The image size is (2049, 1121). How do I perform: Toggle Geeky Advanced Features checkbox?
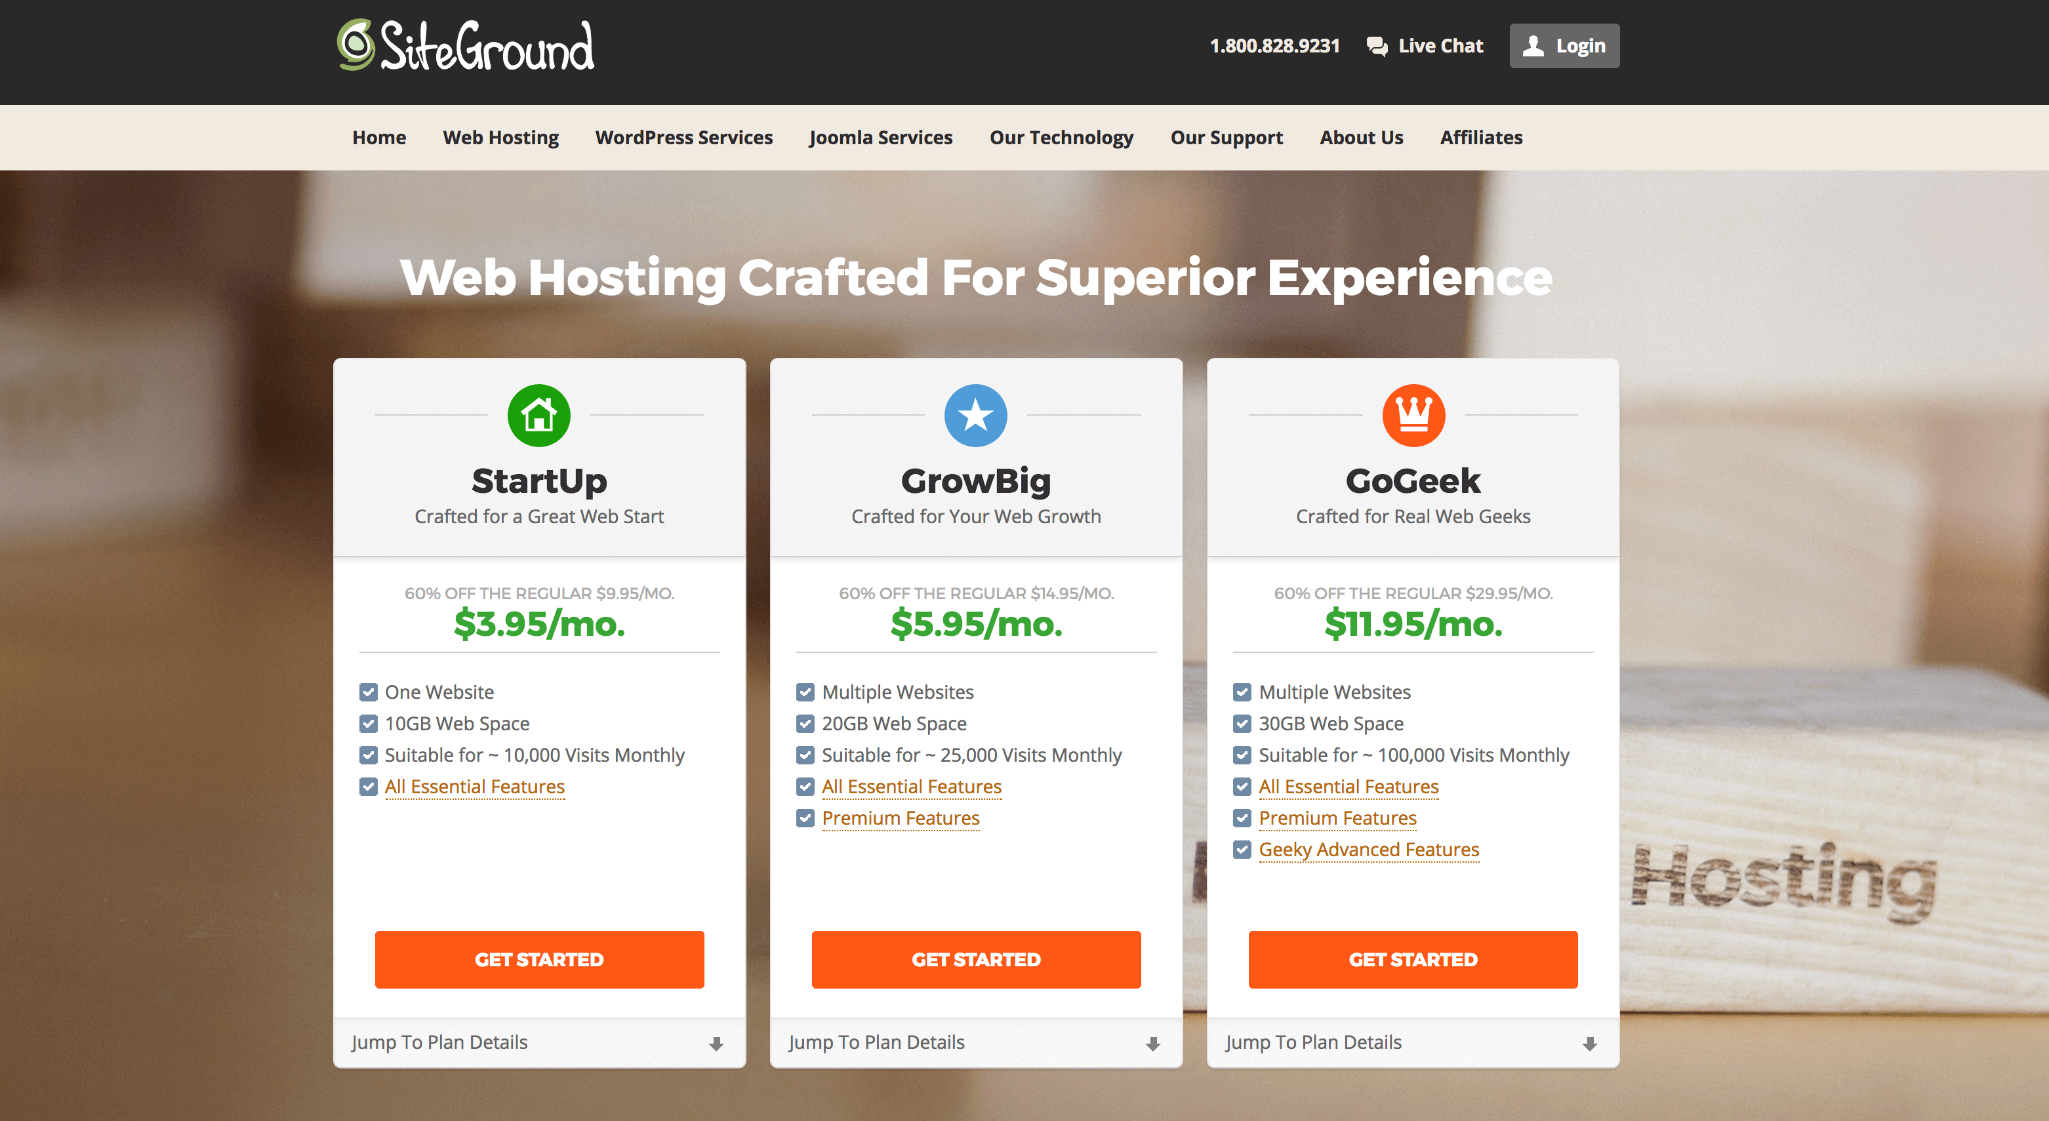(1242, 849)
